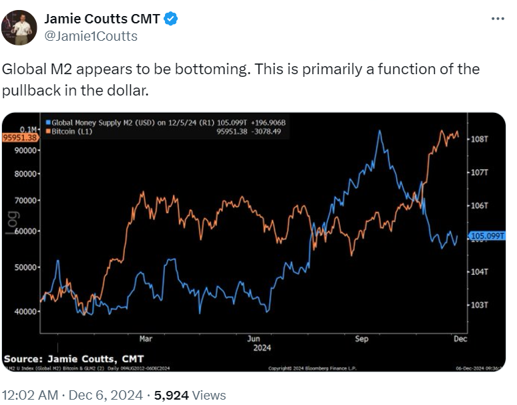Click Jamie Coutts profile avatar photo

(x=20, y=27)
